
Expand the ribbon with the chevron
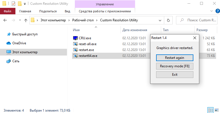[212, 11]
